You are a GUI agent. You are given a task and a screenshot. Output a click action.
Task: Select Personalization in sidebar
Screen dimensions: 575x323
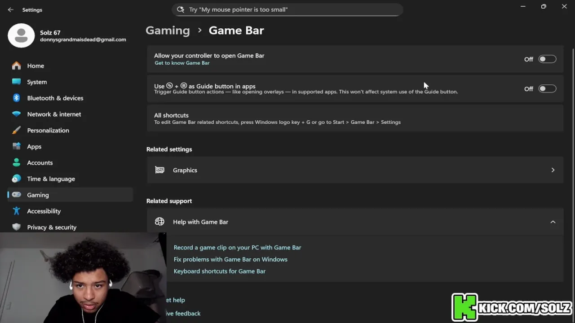coord(71,130)
